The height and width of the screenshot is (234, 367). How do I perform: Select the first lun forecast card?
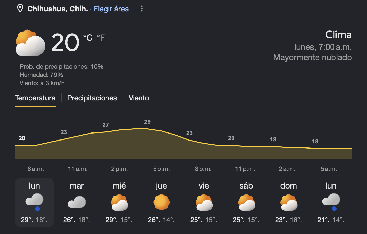pyautogui.click(x=34, y=202)
